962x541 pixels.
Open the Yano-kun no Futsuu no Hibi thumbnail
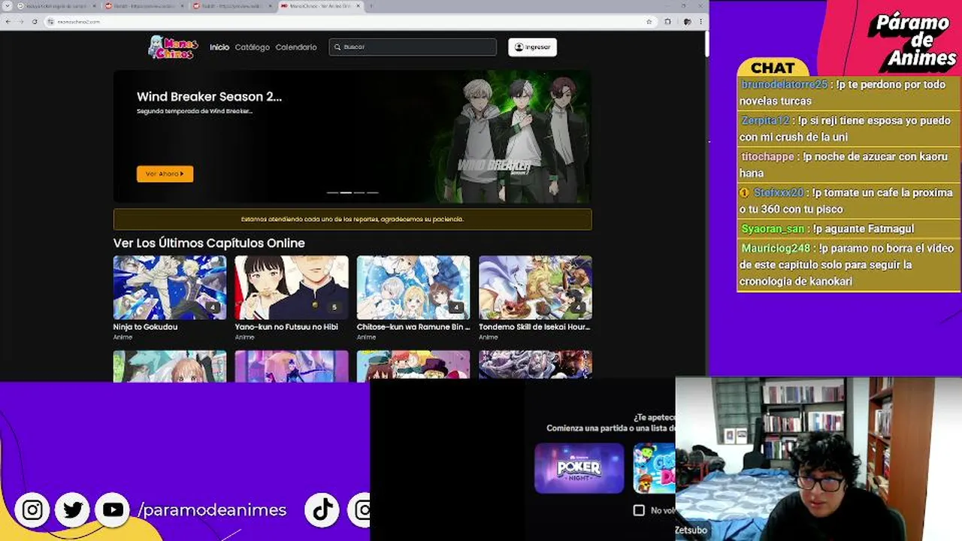(x=292, y=288)
